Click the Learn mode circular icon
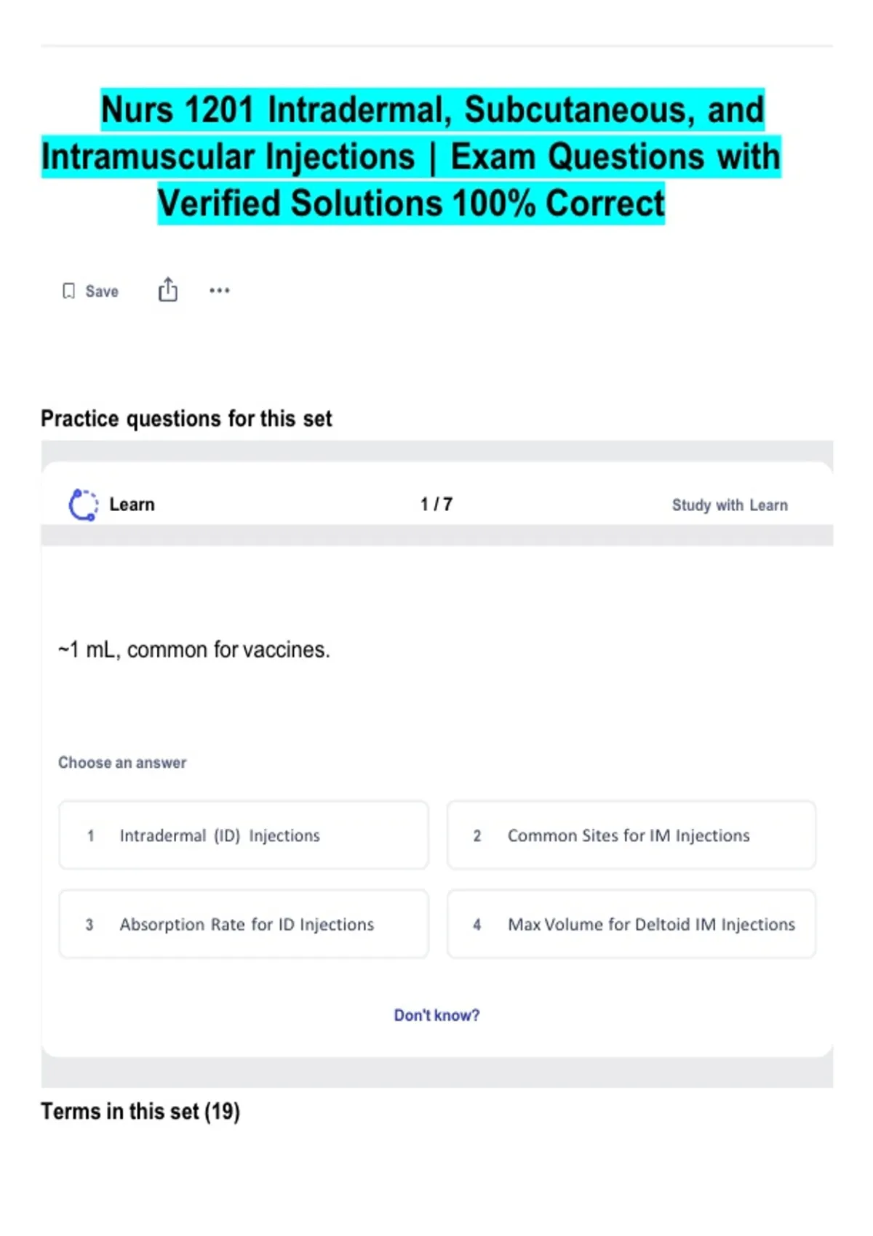Image resolution: width=873 pixels, height=1236 pixels. (83, 505)
